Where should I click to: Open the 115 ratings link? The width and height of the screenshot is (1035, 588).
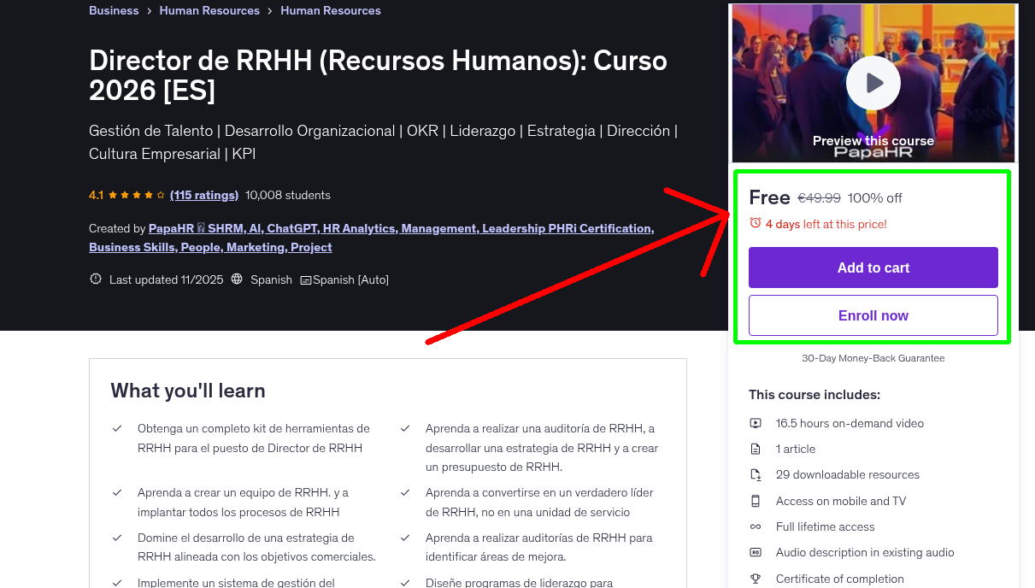203,195
